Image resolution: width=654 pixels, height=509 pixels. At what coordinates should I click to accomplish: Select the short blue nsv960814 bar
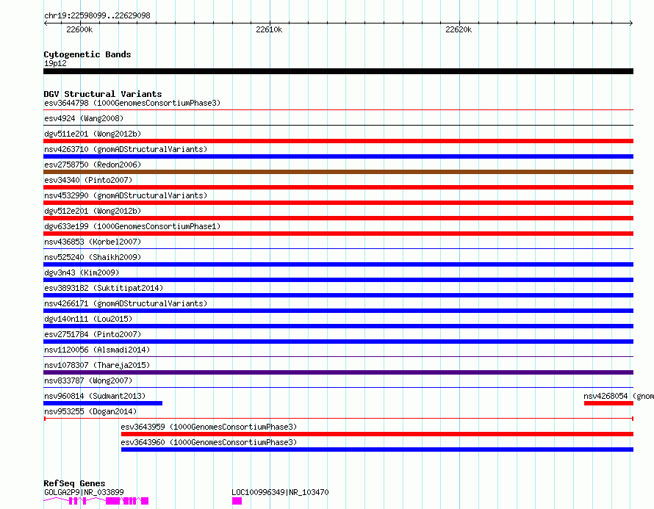point(103,403)
